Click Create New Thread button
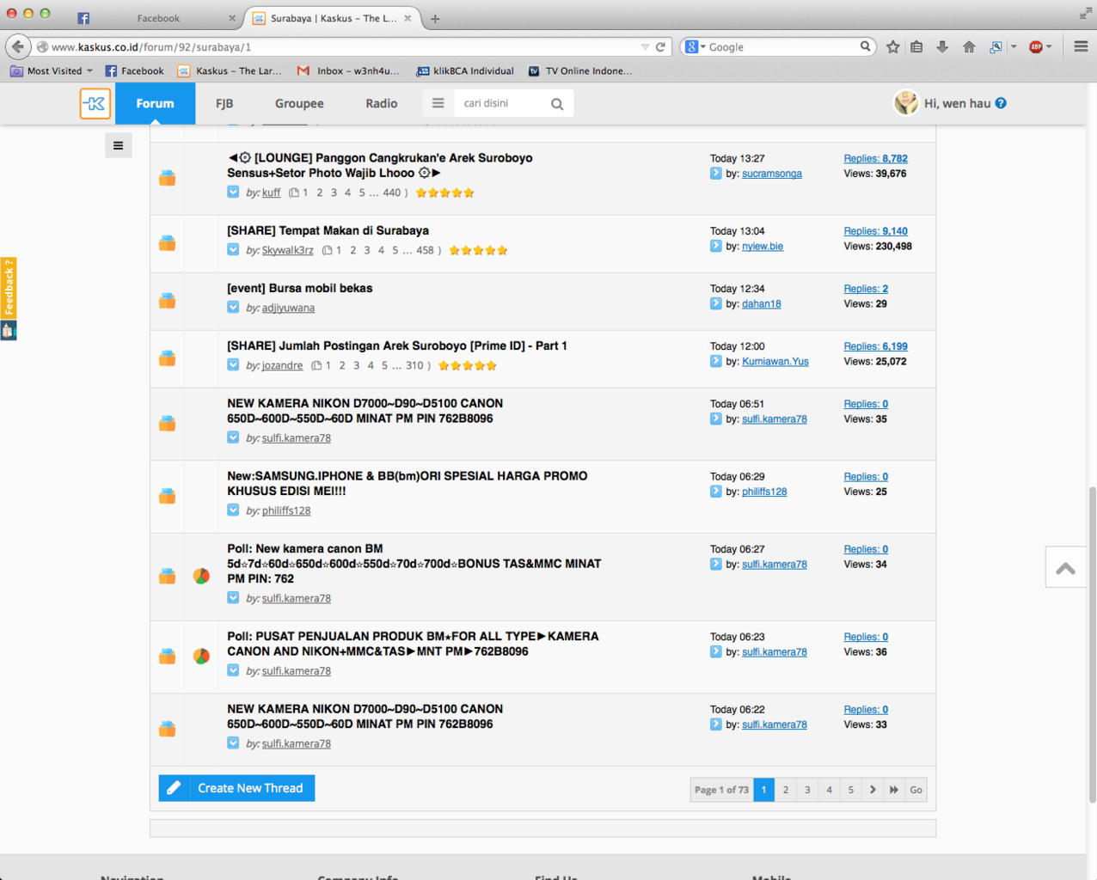This screenshot has height=880, width=1097. click(236, 788)
